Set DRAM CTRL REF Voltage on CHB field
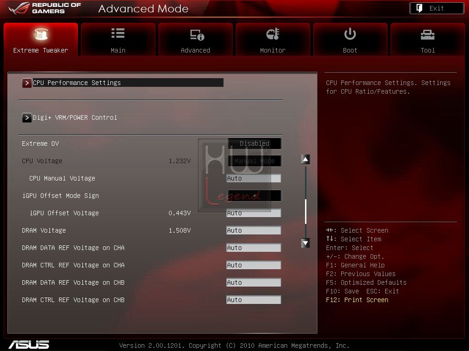Image resolution: width=469 pixels, height=351 pixels. (x=254, y=300)
